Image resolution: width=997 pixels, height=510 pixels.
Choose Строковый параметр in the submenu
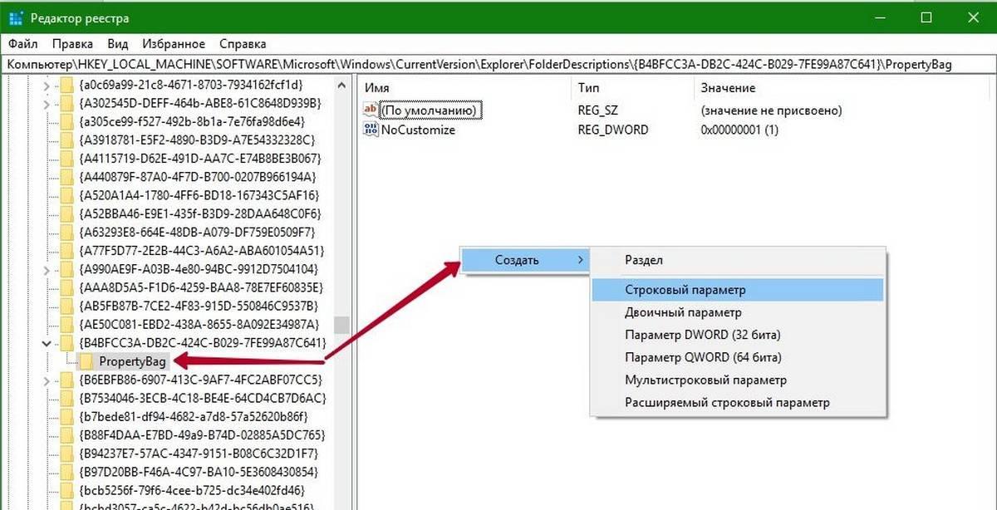(738, 290)
